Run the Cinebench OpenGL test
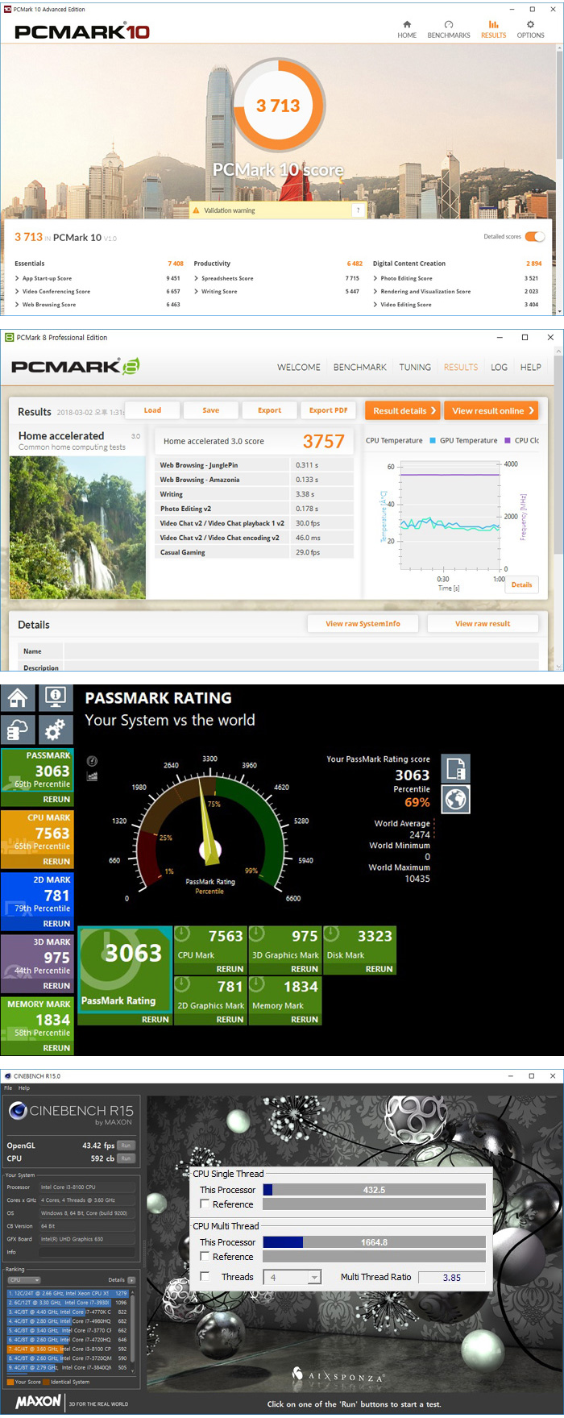The width and height of the screenshot is (564, 1418). (x=126, y=1145)
